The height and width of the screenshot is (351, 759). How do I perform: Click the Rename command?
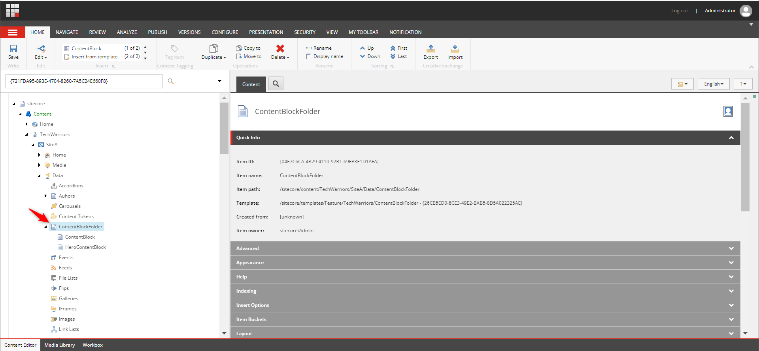(319, 48)
